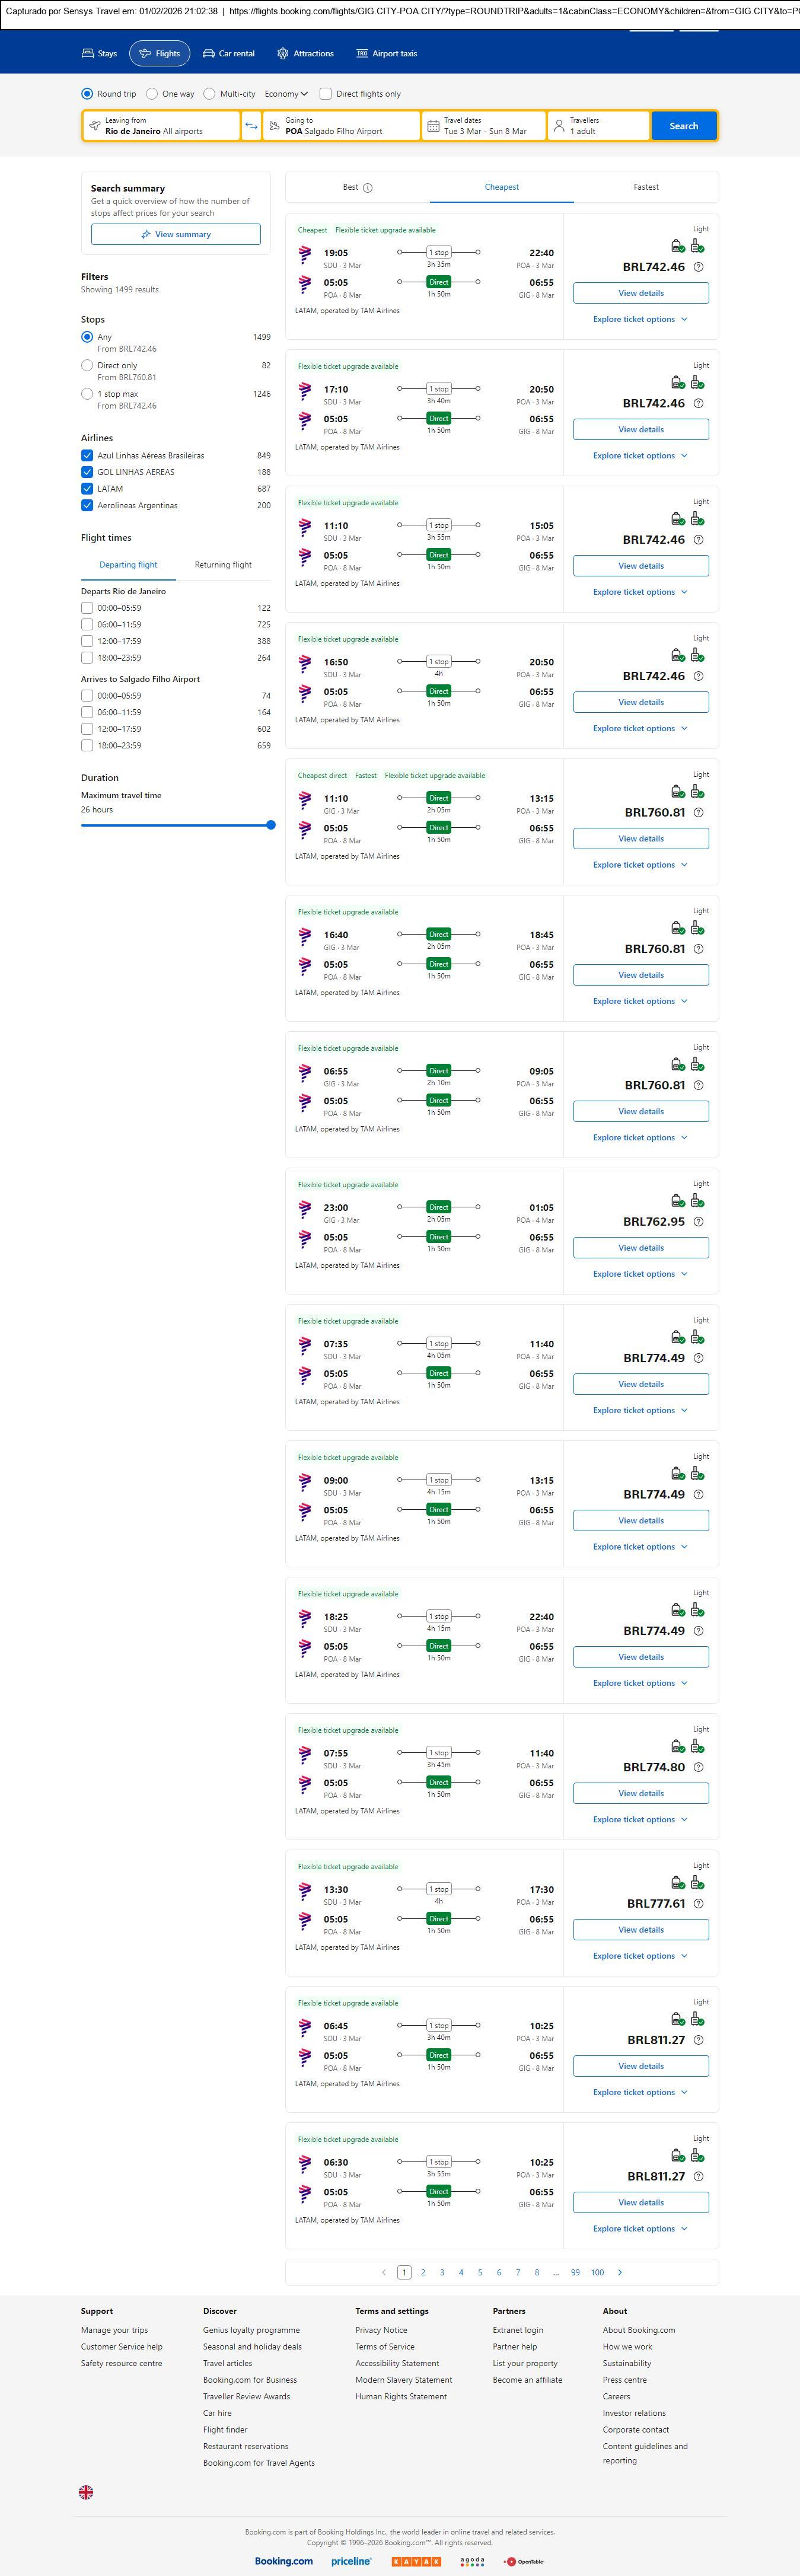Click the Airport taxis icon in navigation
800x2576 pixels.
coord(362,53)
